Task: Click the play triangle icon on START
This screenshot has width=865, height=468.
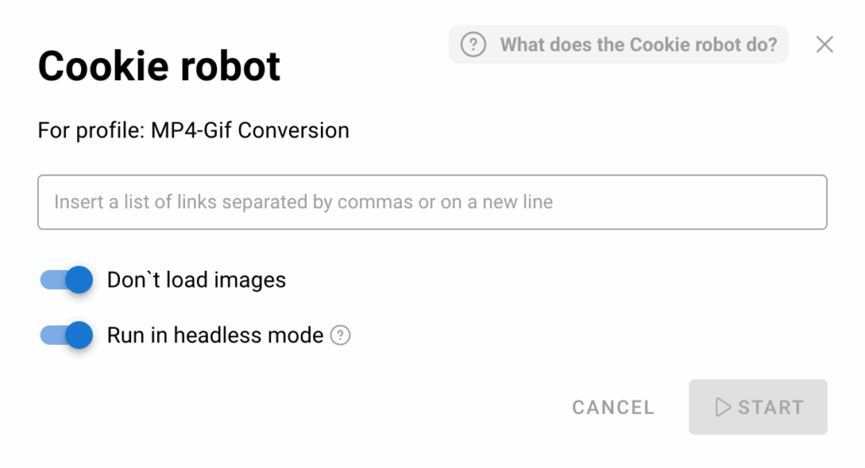Action: (722, 407)
